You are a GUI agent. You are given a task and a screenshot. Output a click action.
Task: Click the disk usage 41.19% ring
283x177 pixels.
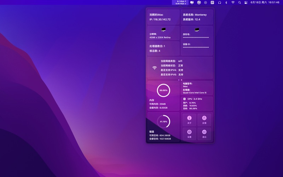coord(163,121)
